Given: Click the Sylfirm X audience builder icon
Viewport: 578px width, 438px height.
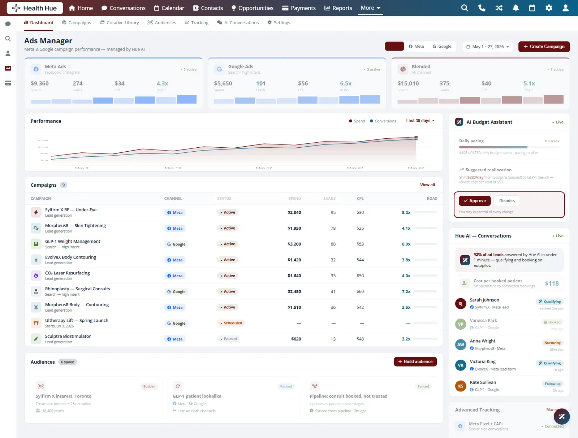Looking at the screenshot, I should [x=41, y=386].
